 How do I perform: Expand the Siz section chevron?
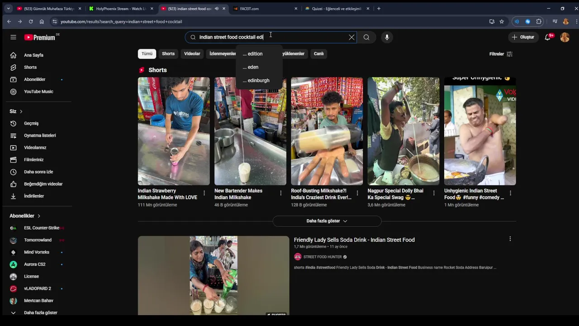click(x=21, y=111)
